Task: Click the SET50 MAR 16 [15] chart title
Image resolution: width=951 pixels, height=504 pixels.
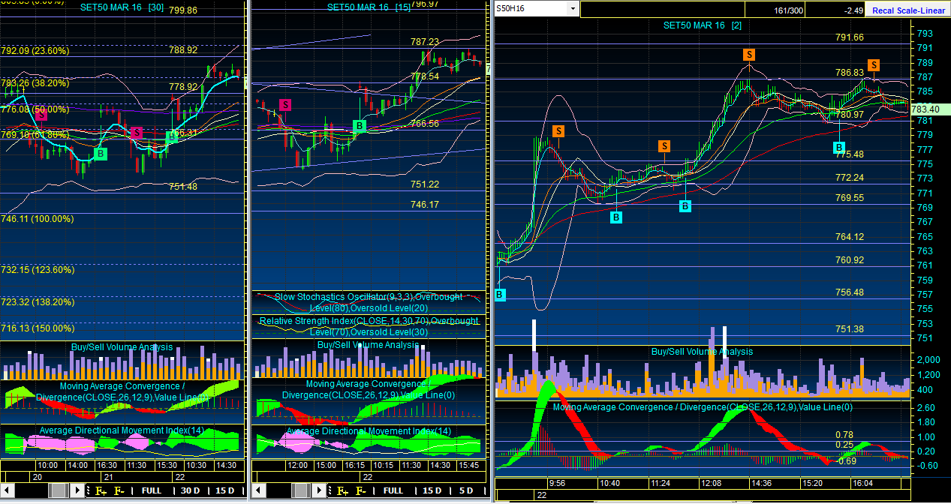Action: [369, 7]
